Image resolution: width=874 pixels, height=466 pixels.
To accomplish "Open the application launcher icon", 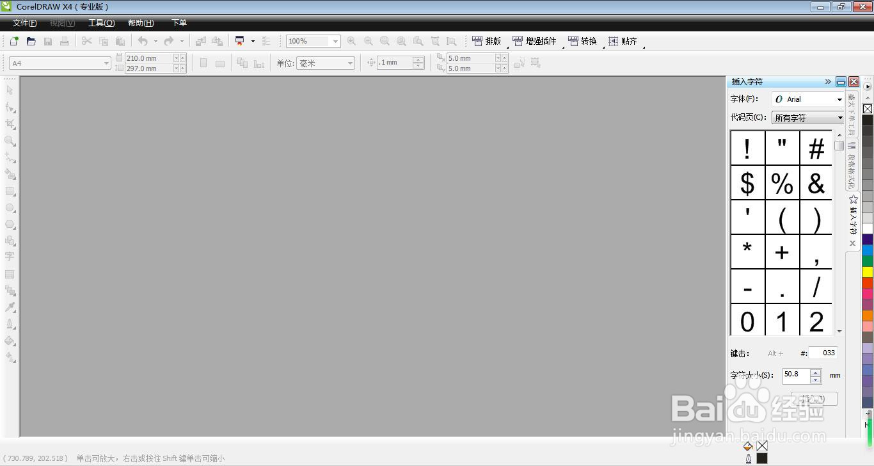I will point(240,41).
